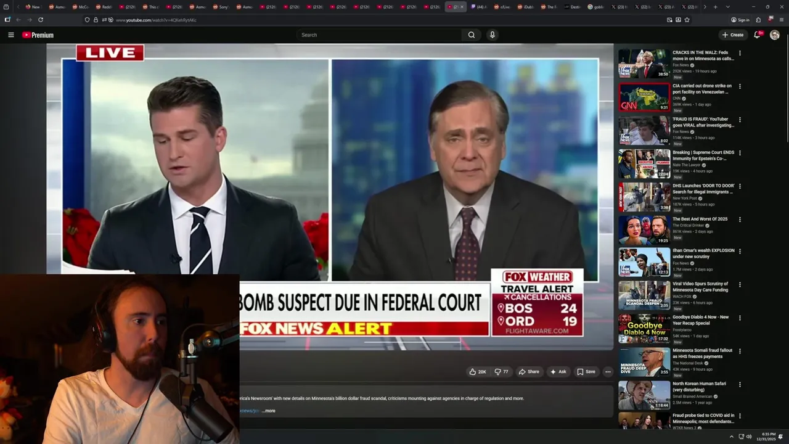Screen dimensions: 789x444
Task: Go to YouTube Premium home logo
Action: click(38, 35)
